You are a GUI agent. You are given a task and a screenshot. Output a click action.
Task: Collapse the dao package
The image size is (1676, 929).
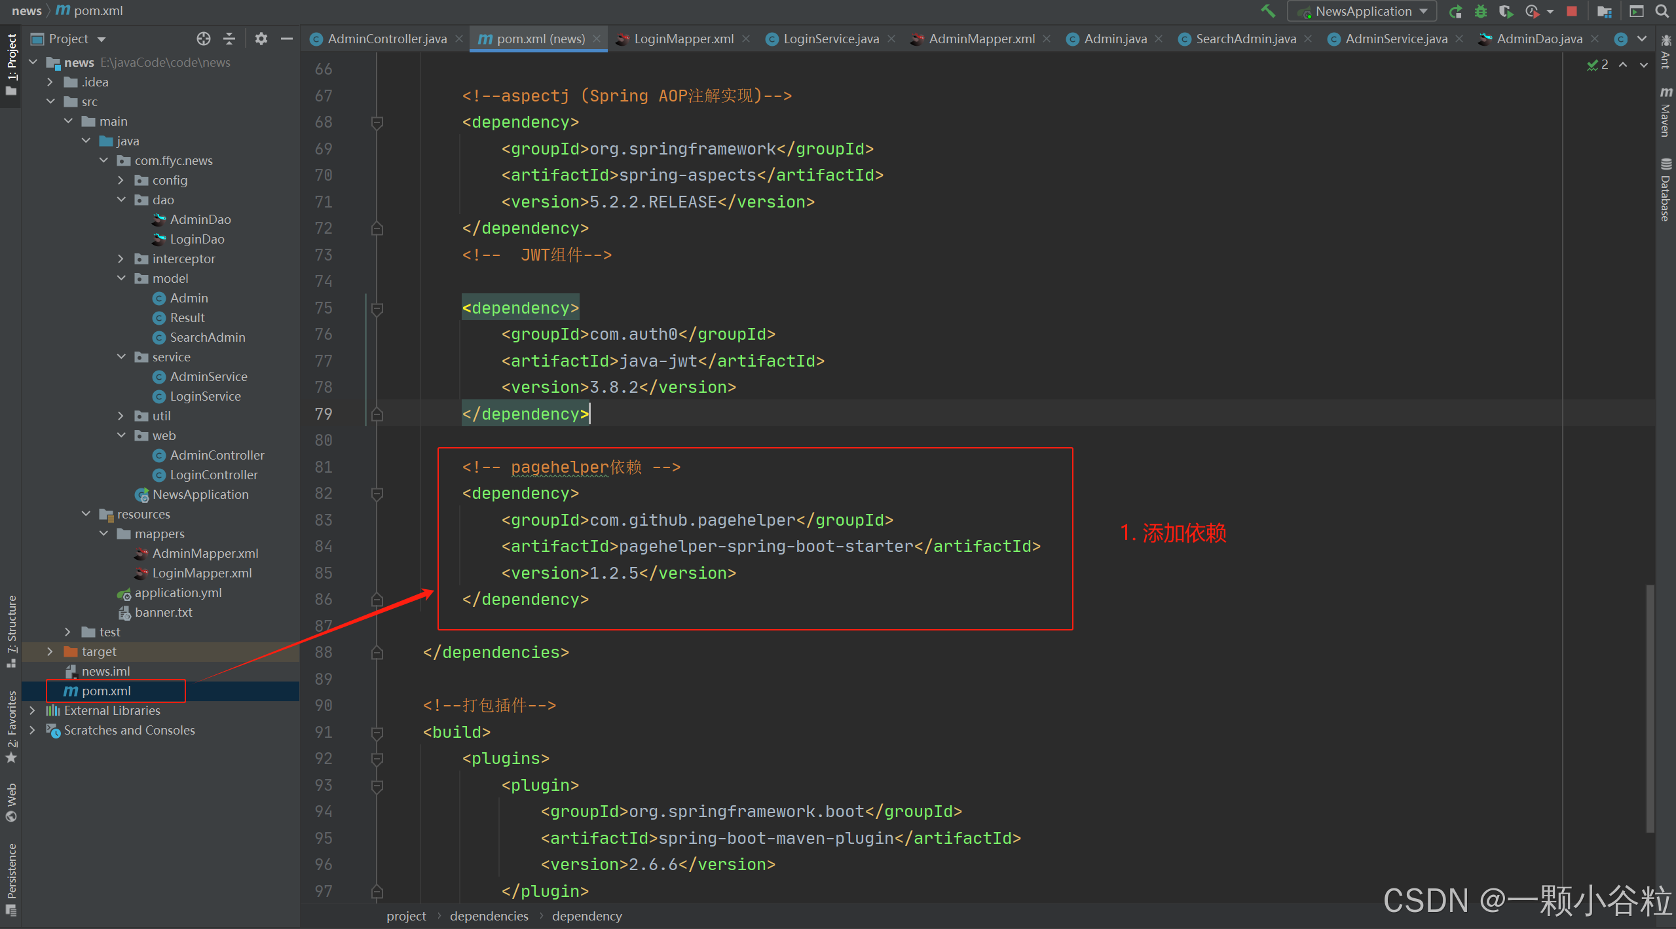(x=121, y=200)
